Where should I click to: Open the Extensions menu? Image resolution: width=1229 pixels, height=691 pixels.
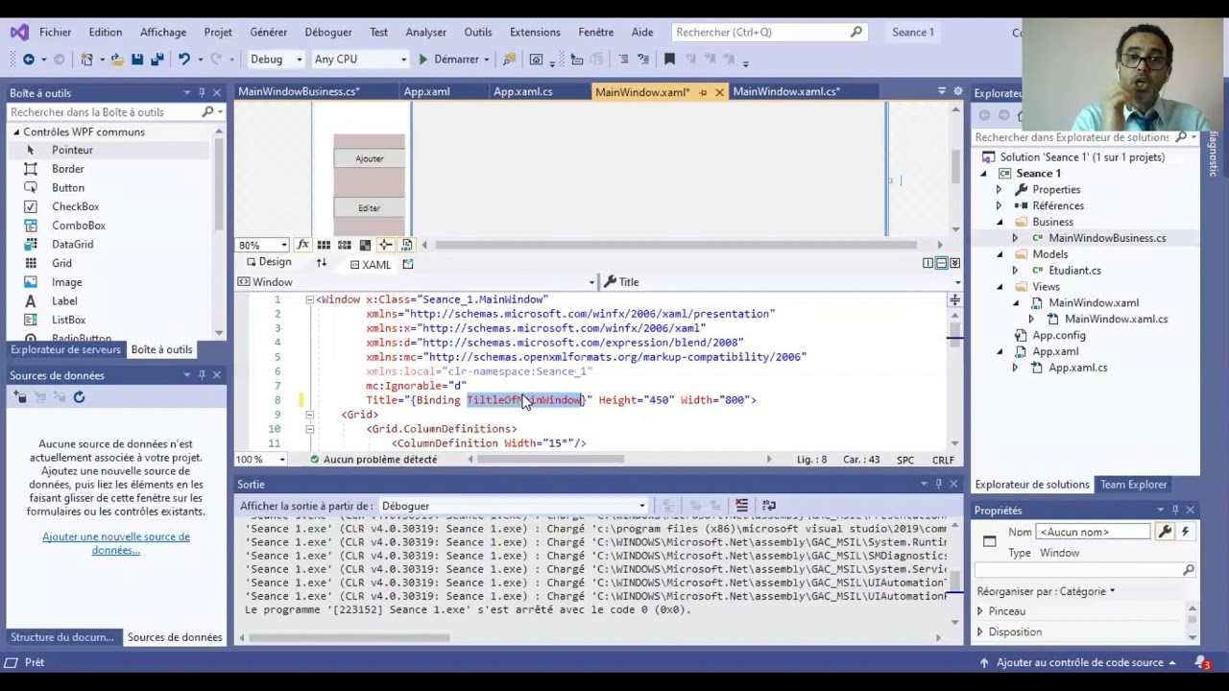click(x=535, y=32)
